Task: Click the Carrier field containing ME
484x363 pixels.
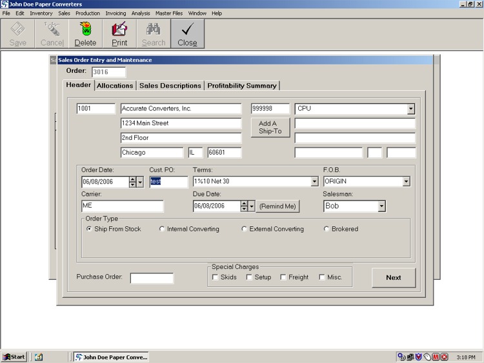Action: (x=122, y=206)
